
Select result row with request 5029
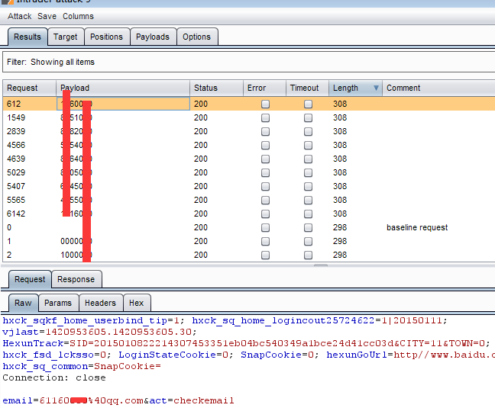(249, 172)
